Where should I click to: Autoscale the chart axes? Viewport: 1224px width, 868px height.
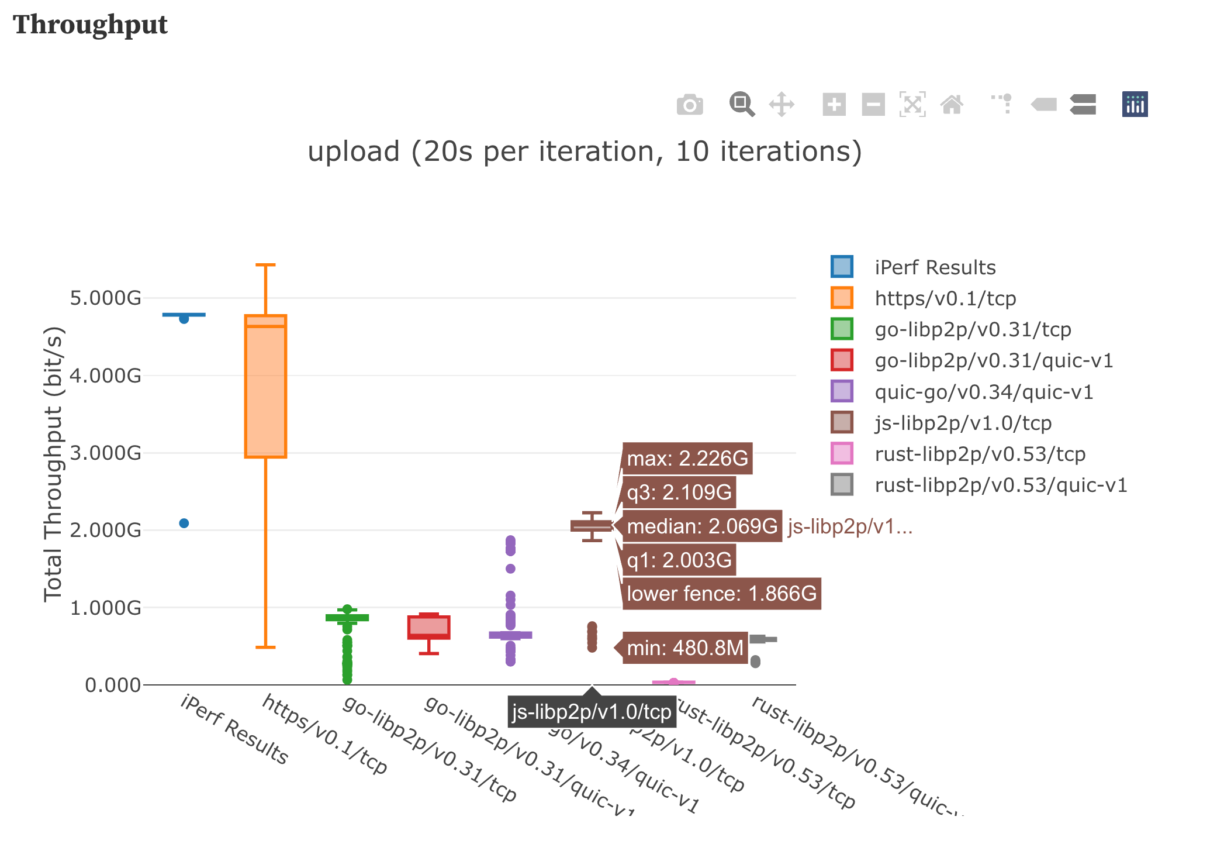(x=912, y=104)
